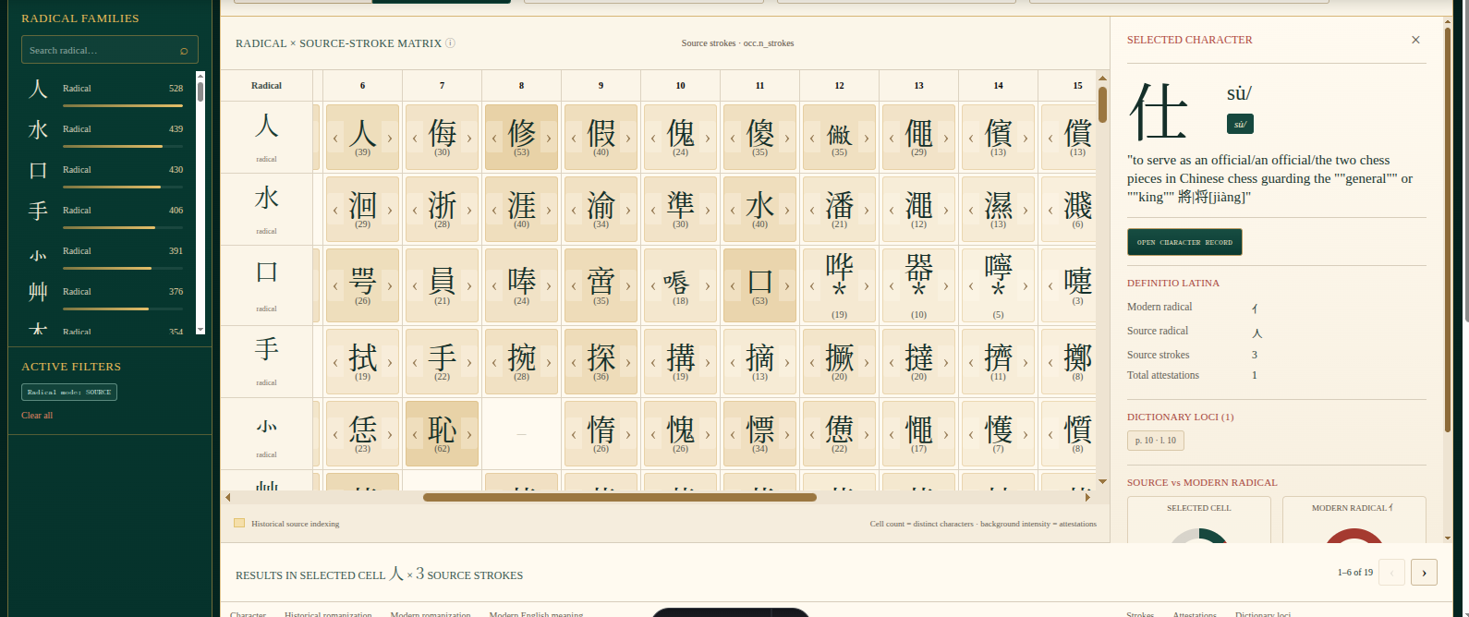The image size is (1469, 617).
Task: Click the matrix scroll-down arrow
Action: point(1102,481)
